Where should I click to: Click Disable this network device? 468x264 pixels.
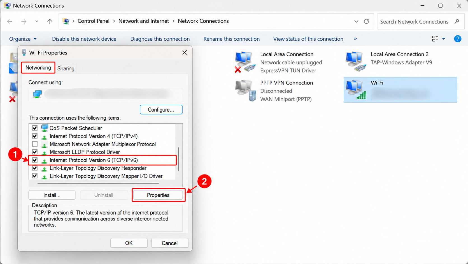(84, 39)
